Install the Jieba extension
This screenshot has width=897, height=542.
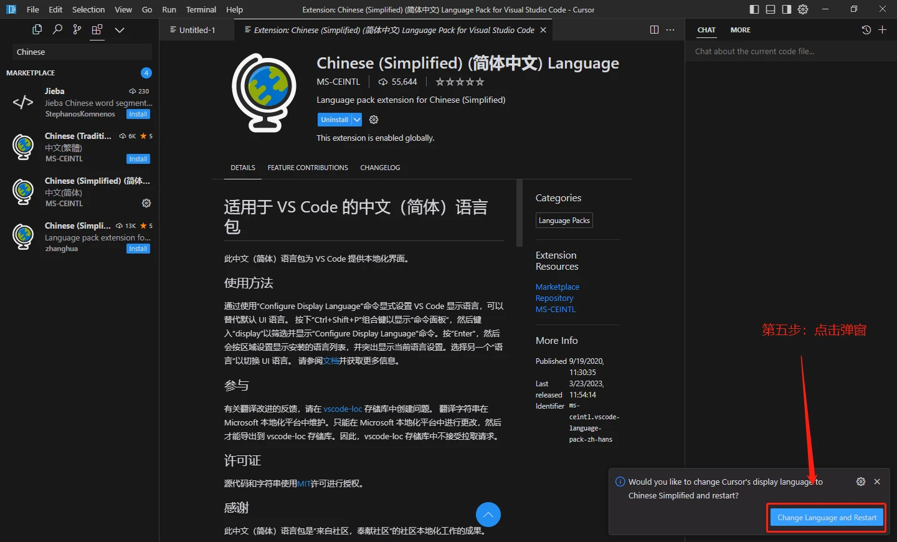pyautogui.click(x=138, y=114)
